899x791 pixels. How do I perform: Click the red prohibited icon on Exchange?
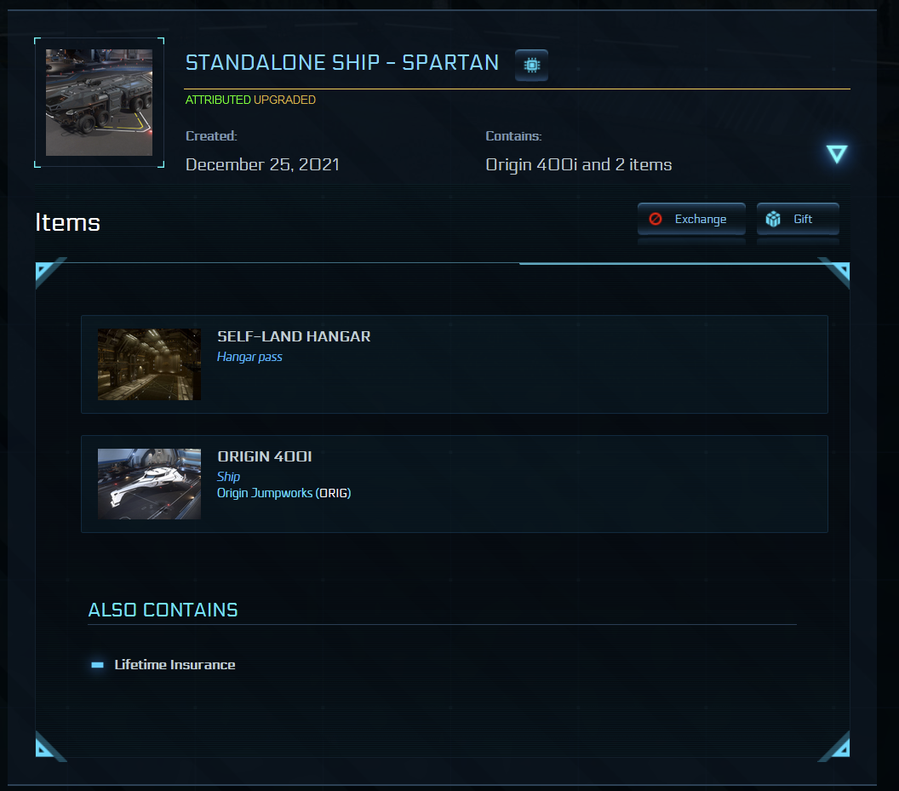[x=656, y=219]
